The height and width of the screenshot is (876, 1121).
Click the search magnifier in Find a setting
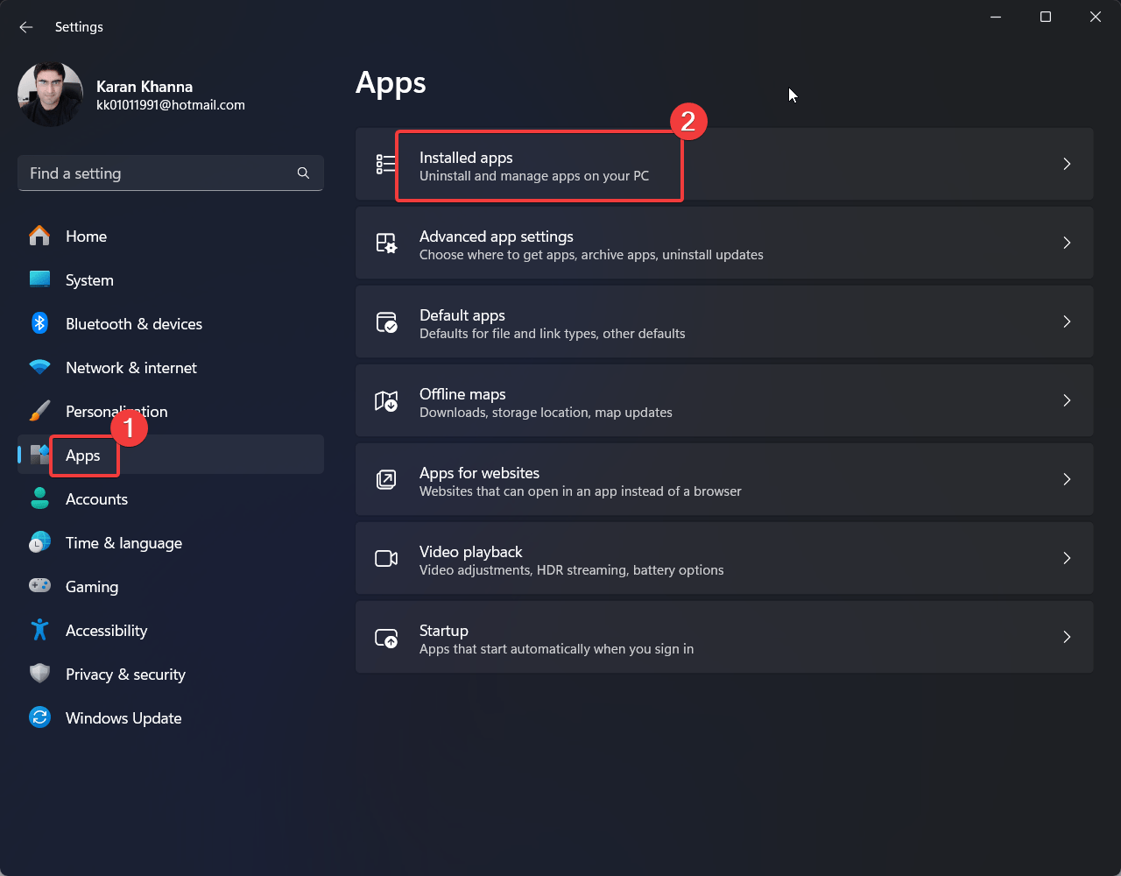(x=302, y=173)
